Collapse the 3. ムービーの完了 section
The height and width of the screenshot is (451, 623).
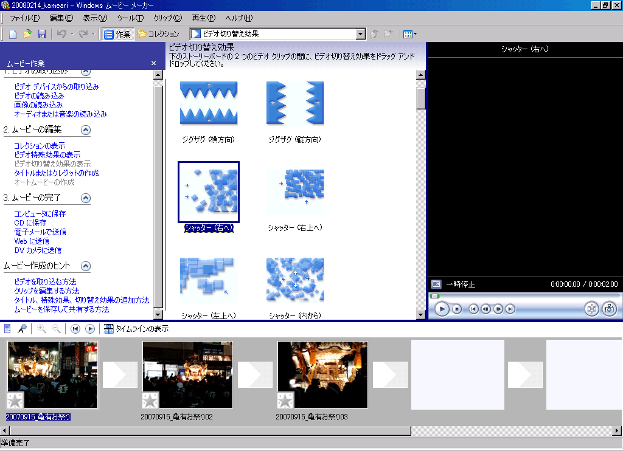(x=86, y=198)
